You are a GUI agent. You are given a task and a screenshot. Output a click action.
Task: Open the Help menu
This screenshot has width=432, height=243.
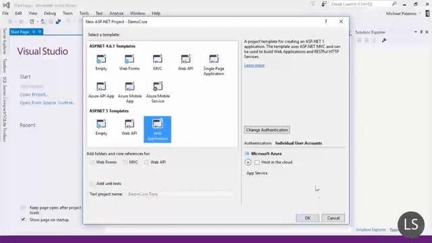coord(156,13)
